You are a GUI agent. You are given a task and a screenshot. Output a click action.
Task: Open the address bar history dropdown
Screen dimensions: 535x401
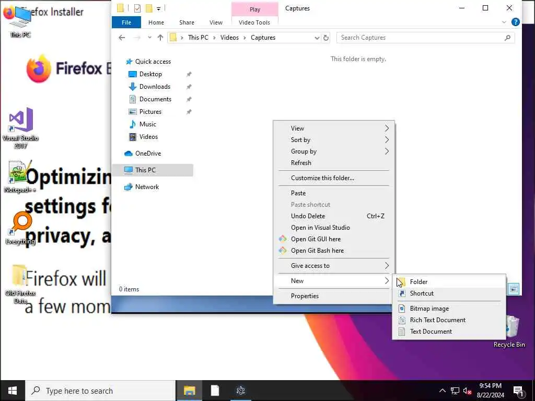click(x=317, y=38)
